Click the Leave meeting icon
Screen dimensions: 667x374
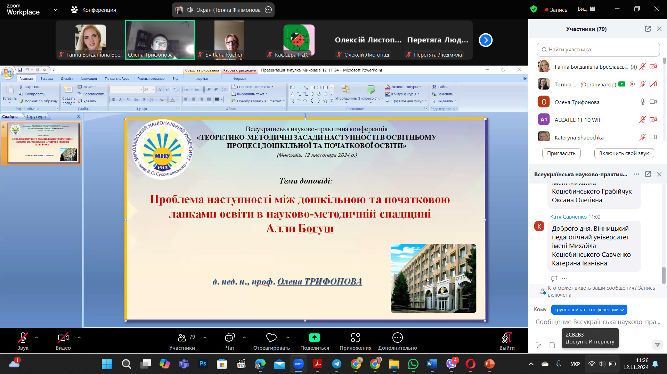(x=507, y=338)
